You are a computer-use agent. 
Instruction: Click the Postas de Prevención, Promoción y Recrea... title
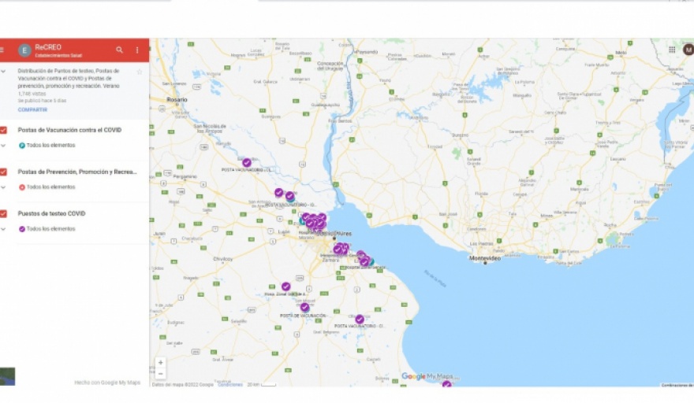tap(77, 172)
